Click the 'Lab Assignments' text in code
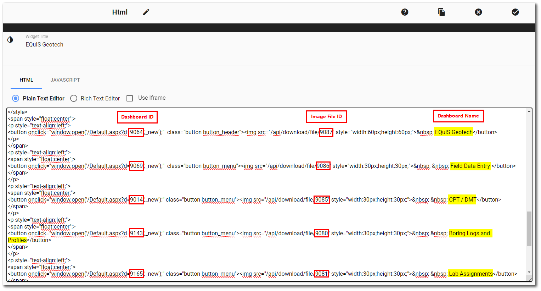The image size is (541, 291). tap(471, 274)
